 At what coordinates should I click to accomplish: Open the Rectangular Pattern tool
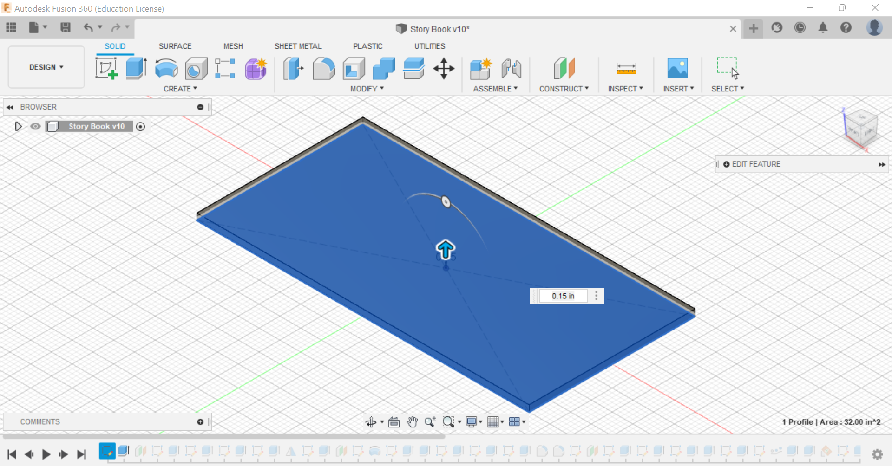tap(225, 68)
